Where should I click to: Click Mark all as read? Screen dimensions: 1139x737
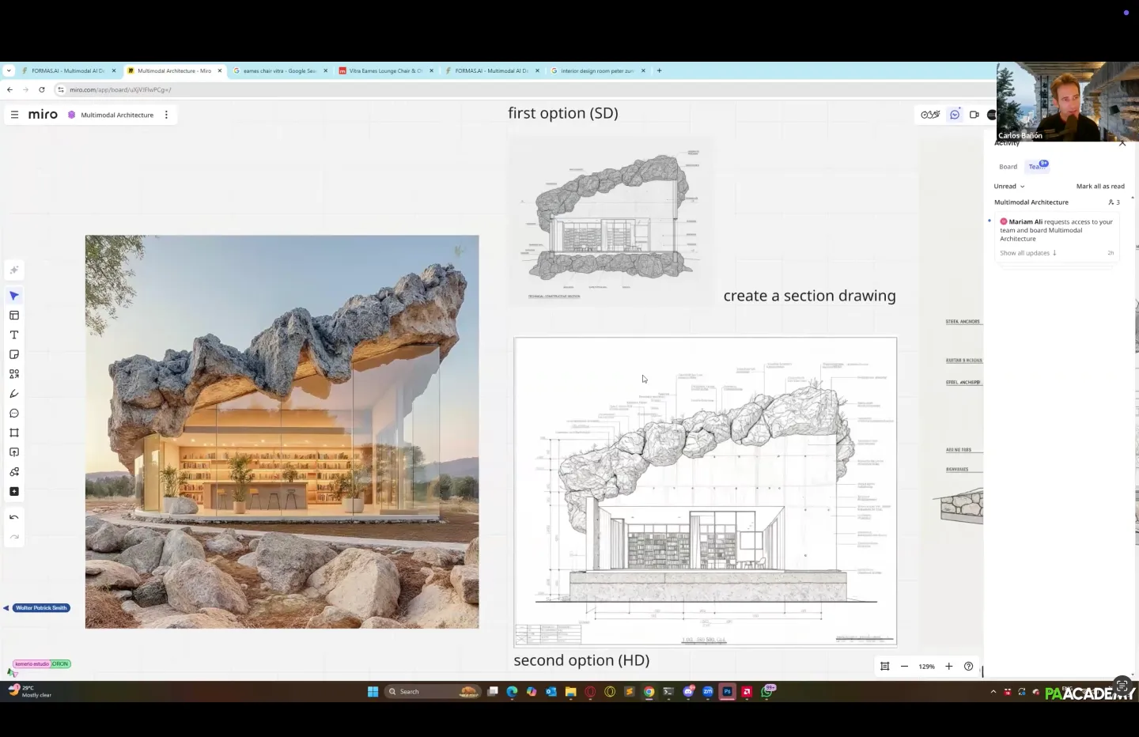click(x=1100, y=187)
